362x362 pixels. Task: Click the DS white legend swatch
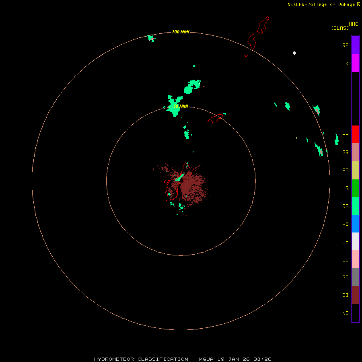point(355,241)
